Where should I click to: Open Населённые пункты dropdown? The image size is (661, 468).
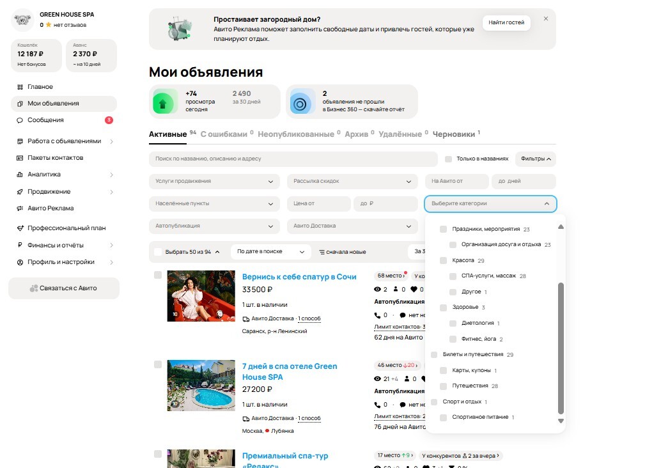click(x=214, y=204)
